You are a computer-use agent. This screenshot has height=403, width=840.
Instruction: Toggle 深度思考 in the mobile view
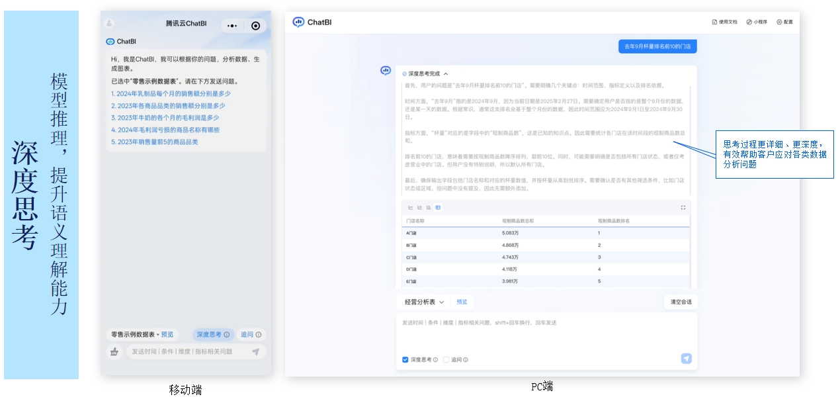coord(212,335)
